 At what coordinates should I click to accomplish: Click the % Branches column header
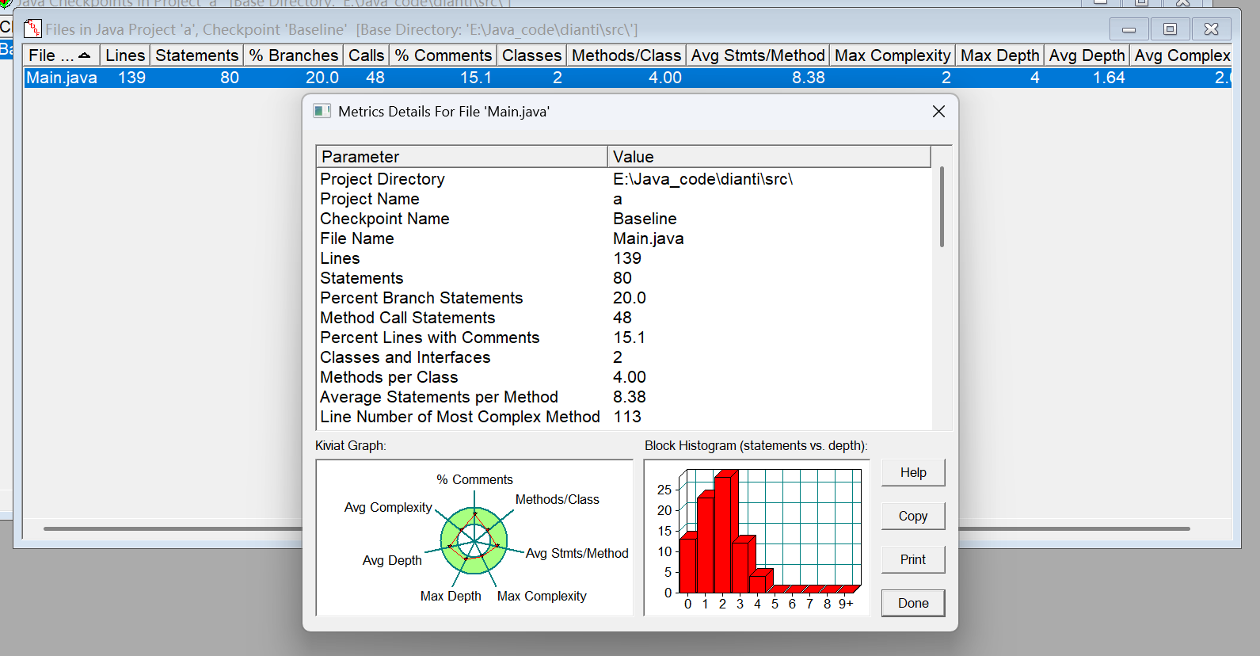293,55
